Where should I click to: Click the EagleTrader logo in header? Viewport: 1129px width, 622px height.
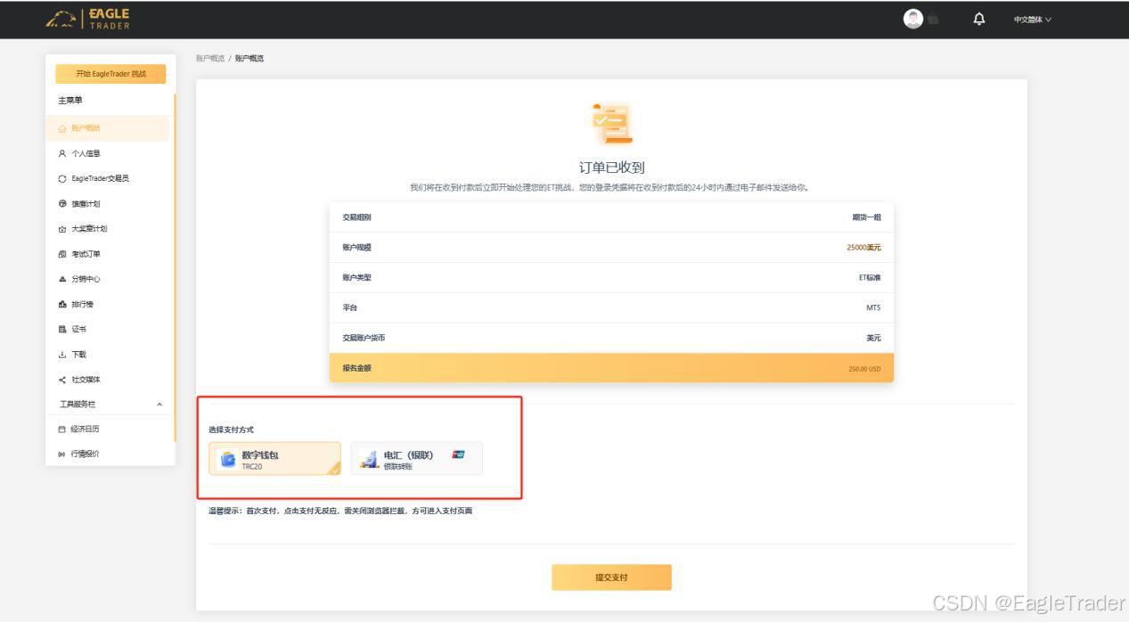tap(88, 19)
